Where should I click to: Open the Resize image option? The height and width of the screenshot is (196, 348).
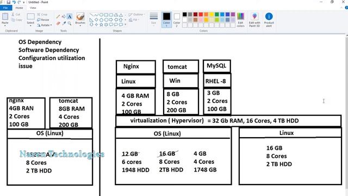tap(43, 20)
